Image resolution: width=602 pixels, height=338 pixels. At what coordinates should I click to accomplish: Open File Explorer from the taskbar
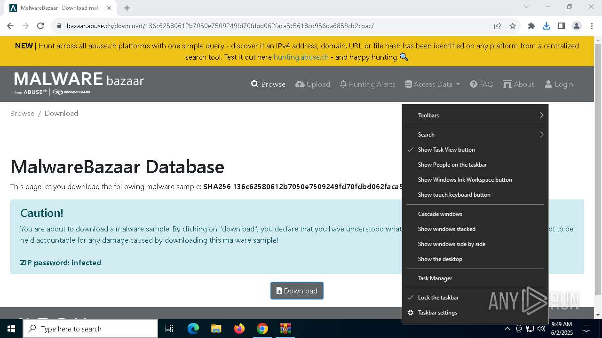(x=216, y=329)
